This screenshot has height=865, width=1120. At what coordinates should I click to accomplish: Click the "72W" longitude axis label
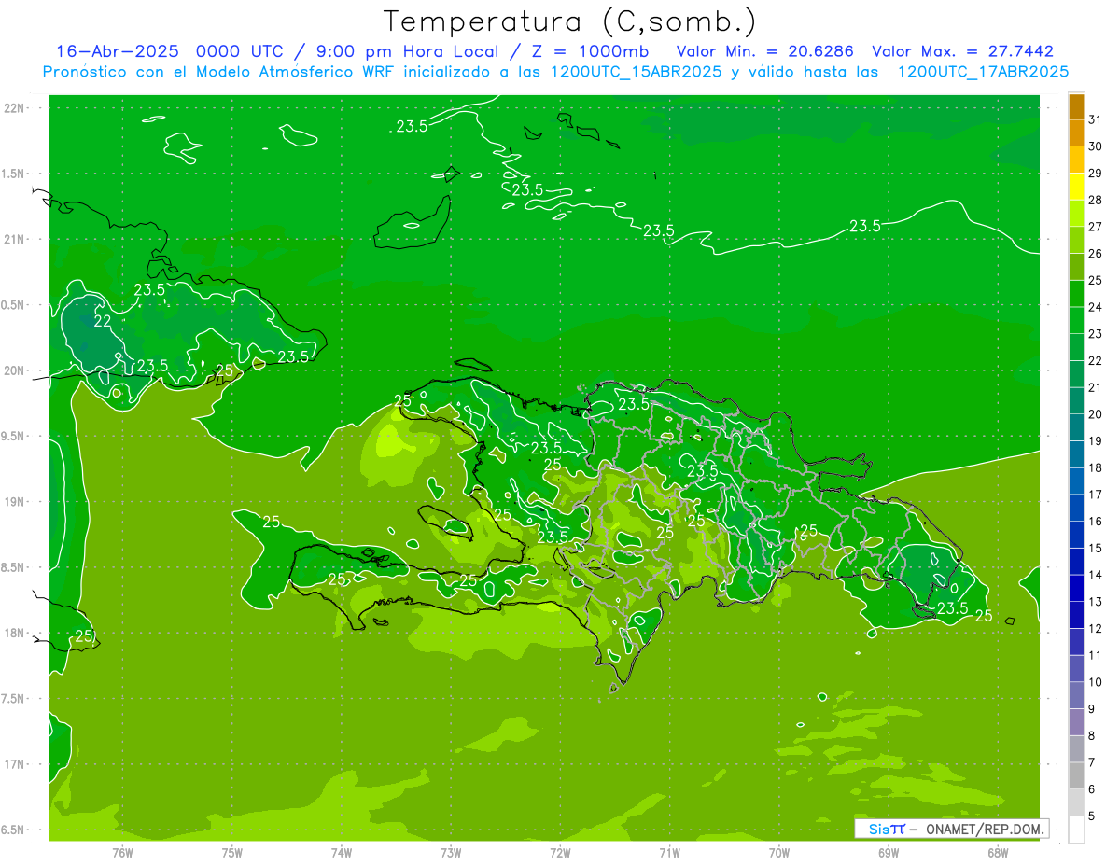click(560, 852)
